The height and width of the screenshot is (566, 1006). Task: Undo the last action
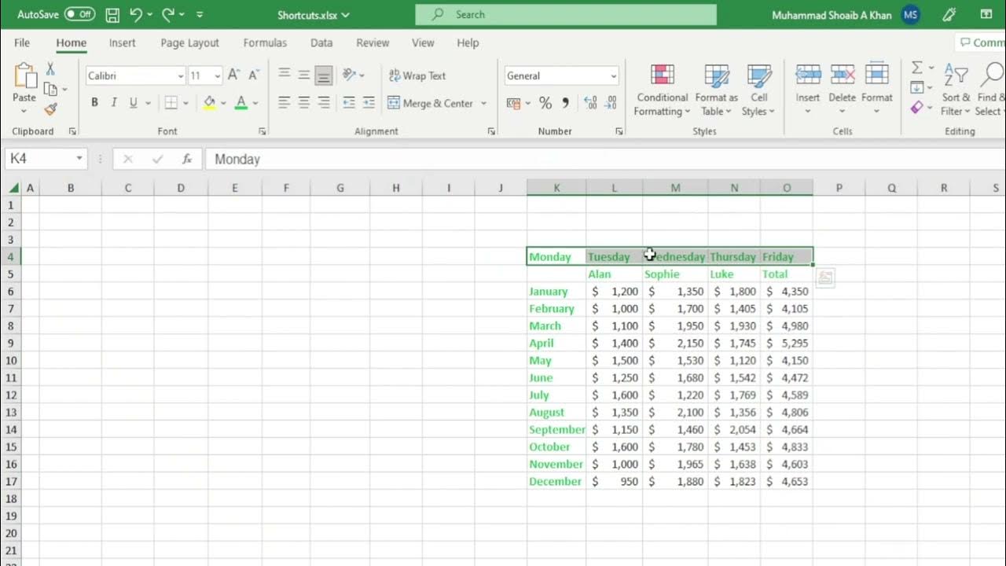137,14
